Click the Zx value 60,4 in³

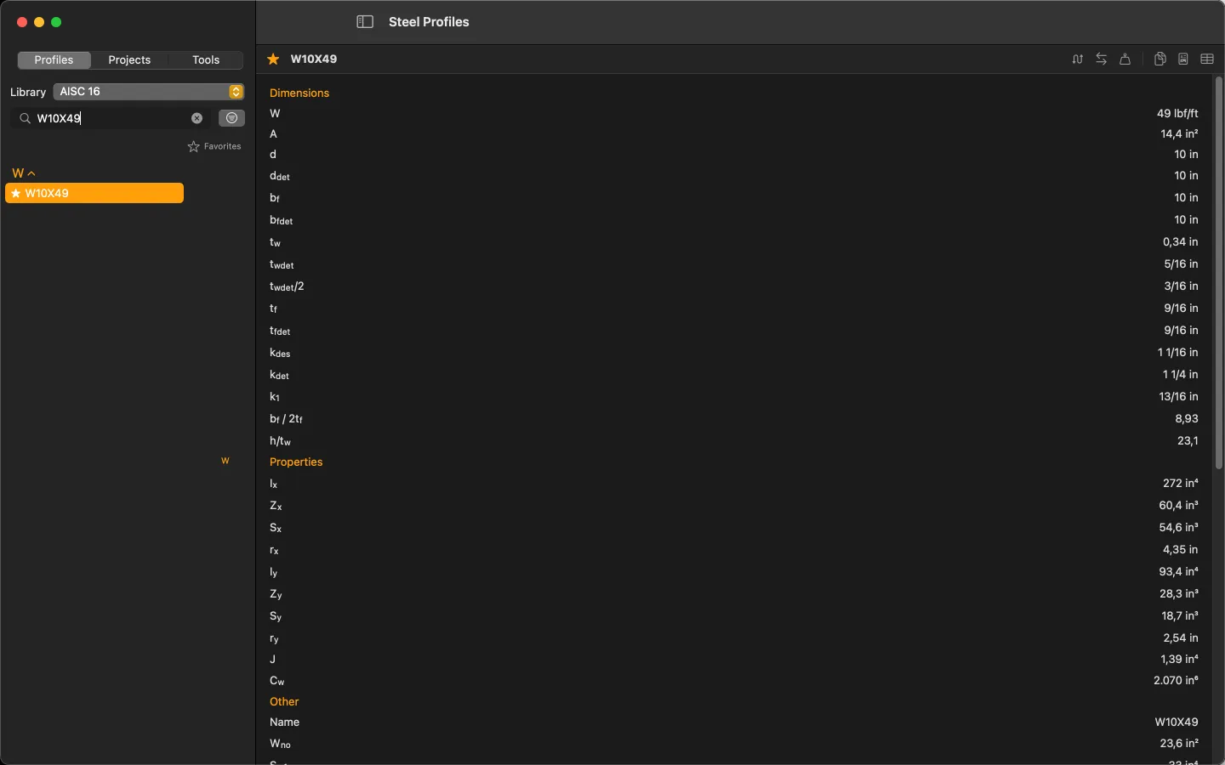click(1179, 505)
